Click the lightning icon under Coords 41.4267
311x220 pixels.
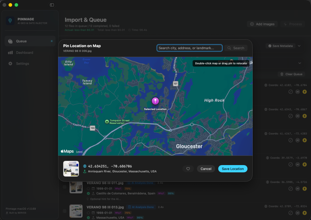click(x=304, y=140)
